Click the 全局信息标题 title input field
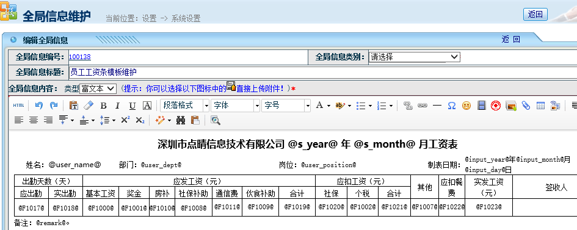Viewport: 577px width, 230px height. 323,72
